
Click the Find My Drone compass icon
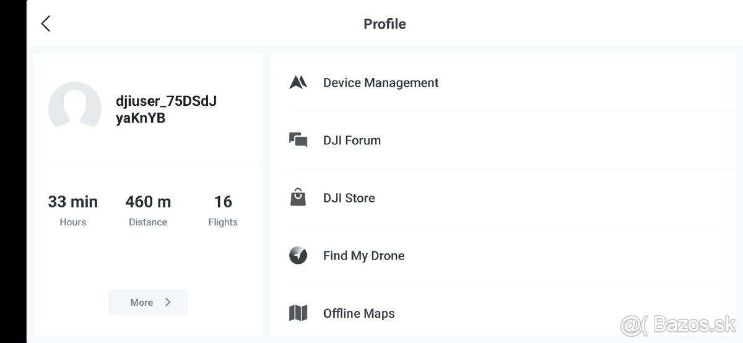(298, 255)
